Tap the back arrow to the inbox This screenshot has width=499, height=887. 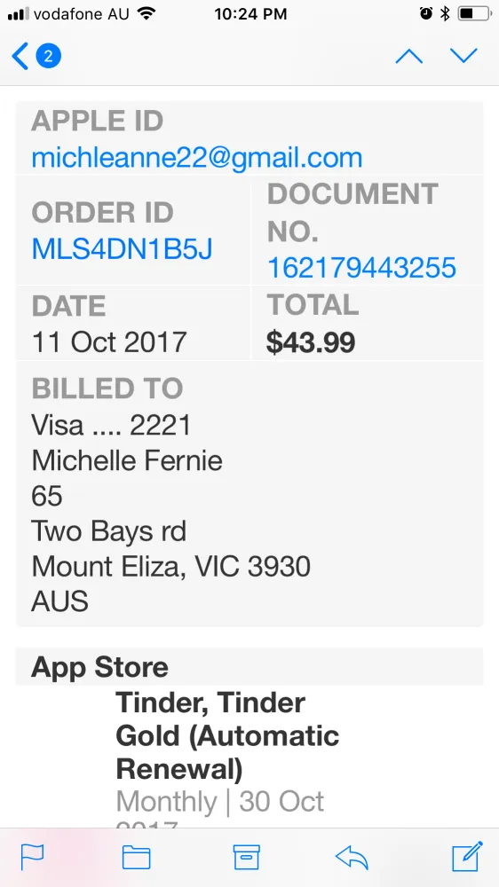[x=20, y=57]
